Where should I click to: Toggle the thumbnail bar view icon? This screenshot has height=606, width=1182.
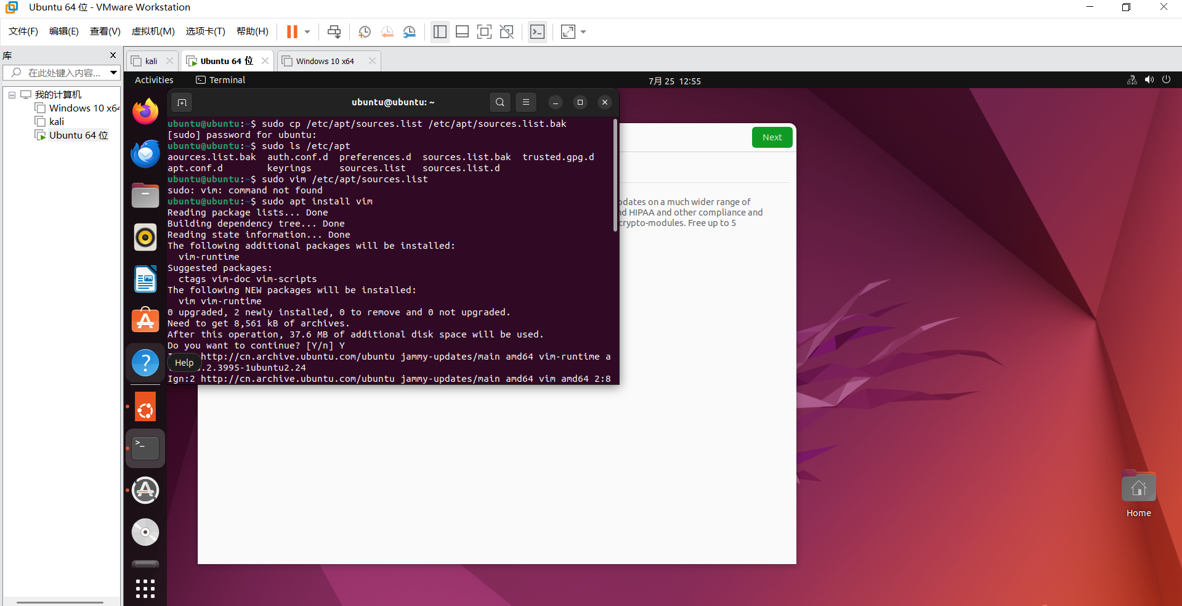(x=462, y=31)
